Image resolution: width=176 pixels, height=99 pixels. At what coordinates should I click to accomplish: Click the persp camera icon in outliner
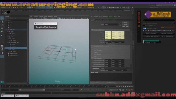(x=9, y=22)
